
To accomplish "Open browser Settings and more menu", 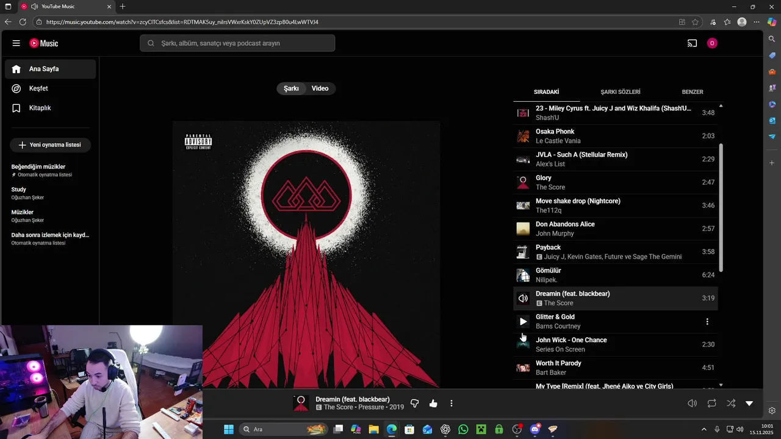I will click(757, 22).
